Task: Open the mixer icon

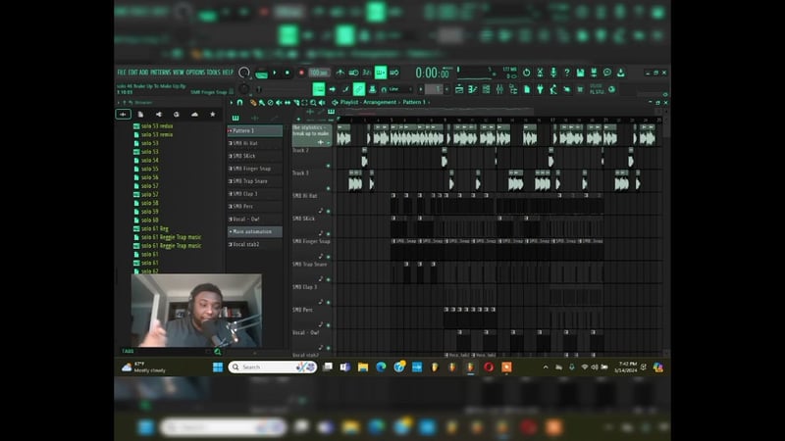Action: pos(499,89)
